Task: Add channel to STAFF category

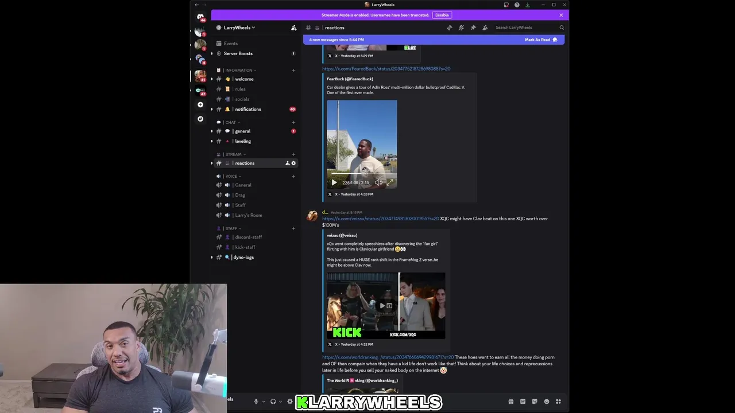Action: [x=293, y=228]
